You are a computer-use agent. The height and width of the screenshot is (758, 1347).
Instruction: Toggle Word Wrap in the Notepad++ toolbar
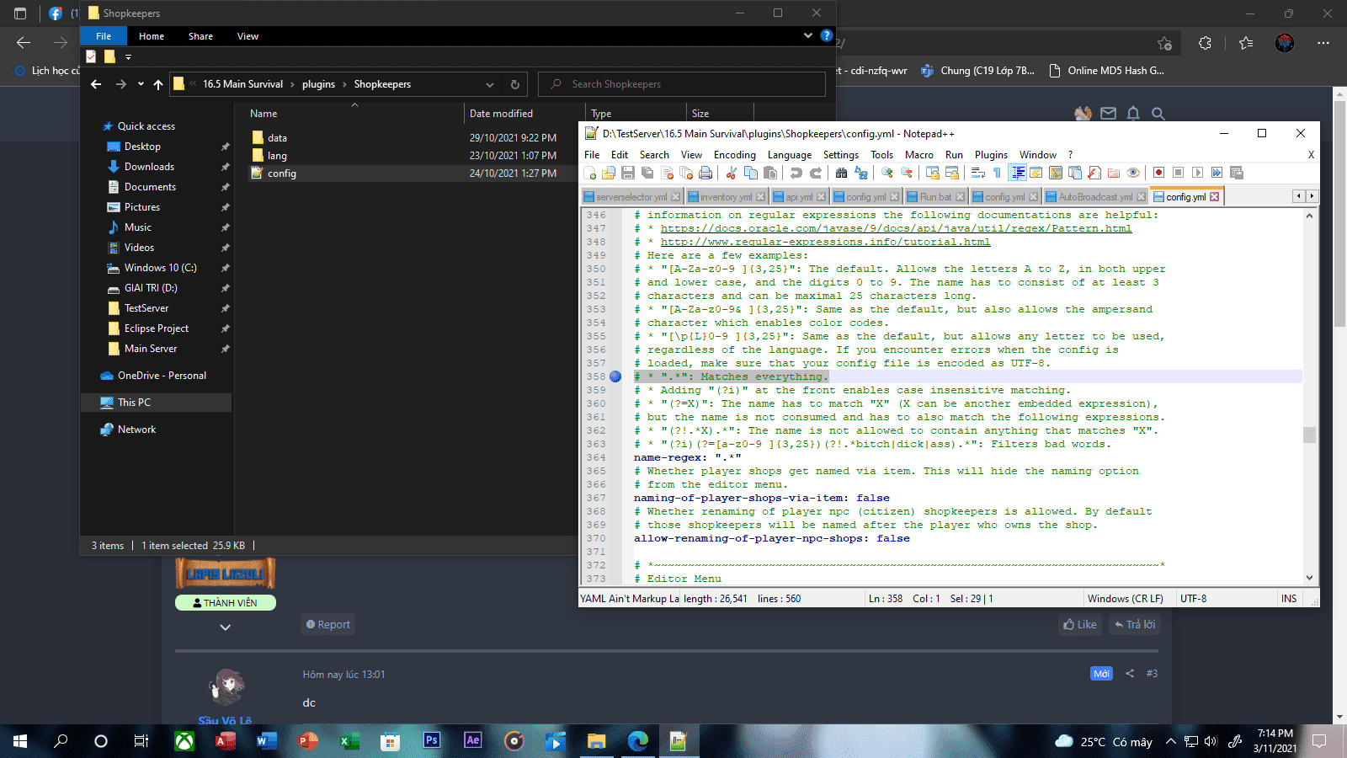977,173
